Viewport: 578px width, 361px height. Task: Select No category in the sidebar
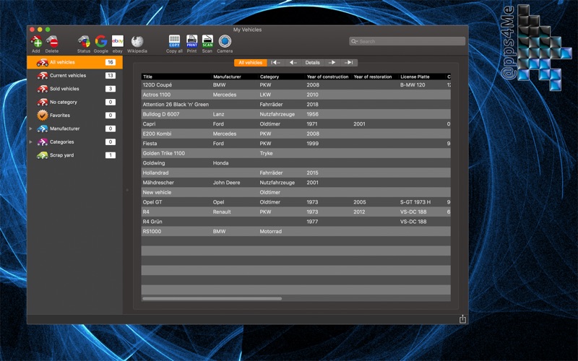point(75,102)
